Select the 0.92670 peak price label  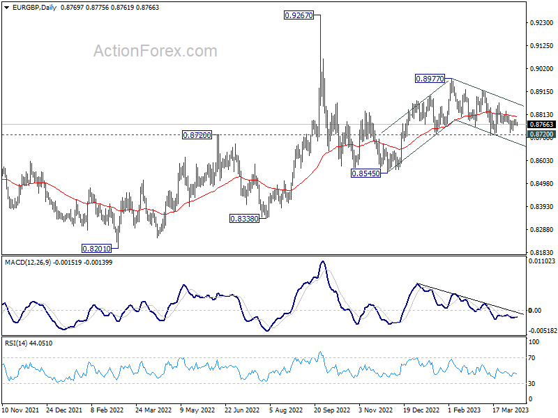299,15
